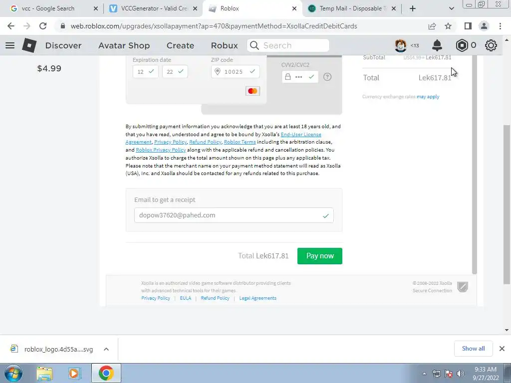The image size is (511, 383).
Task: Close the downloads bar
Action: click(x=502, y=349)
